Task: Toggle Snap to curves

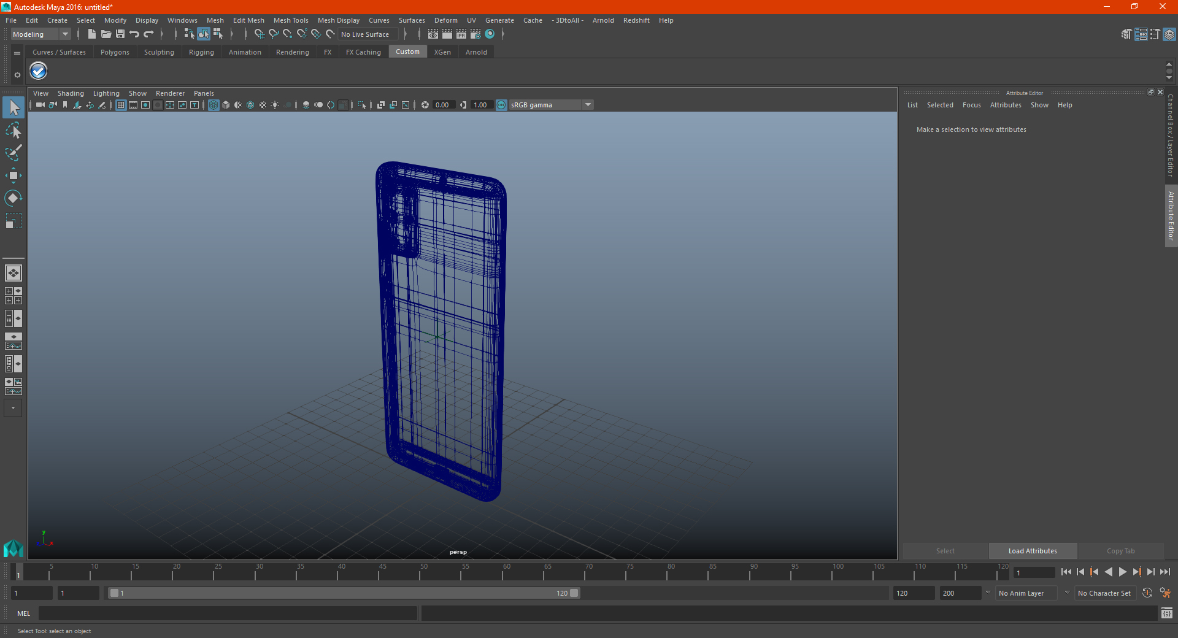Action: [x=274, y=34]
